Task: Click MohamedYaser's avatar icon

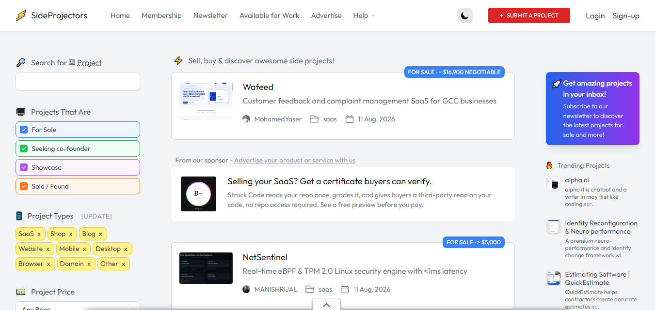Action: [x=246, y=119]
